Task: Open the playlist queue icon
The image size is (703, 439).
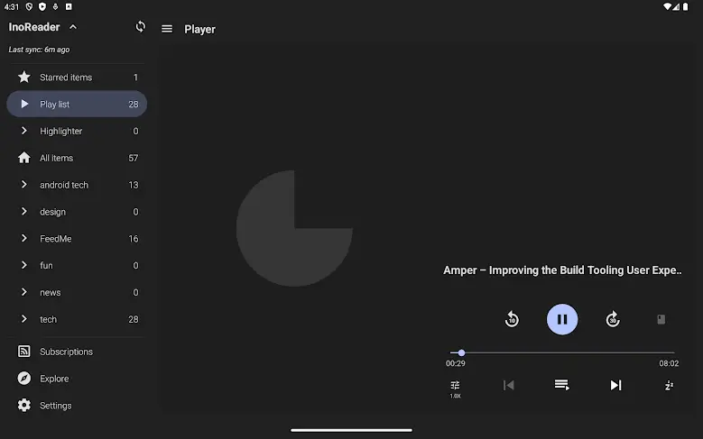Action: [x=562, y=385]
